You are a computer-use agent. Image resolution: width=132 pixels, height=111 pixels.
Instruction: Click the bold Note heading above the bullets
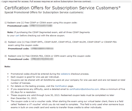pyautogui.click(x=8, y=67)
